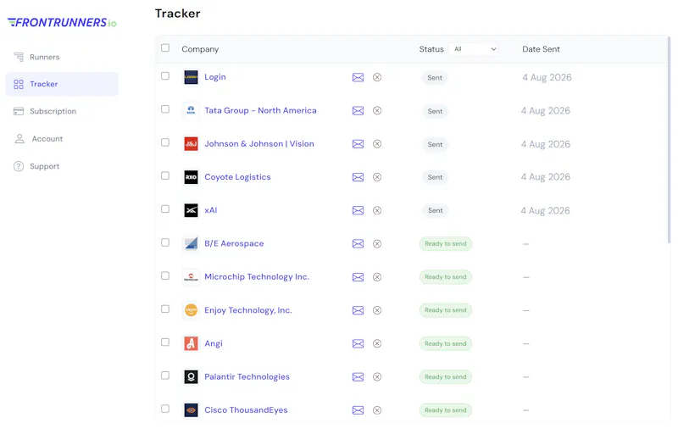Tick the Angi row checkbox
This screenshot has height=434, width=678.
(x=165, y=342)
